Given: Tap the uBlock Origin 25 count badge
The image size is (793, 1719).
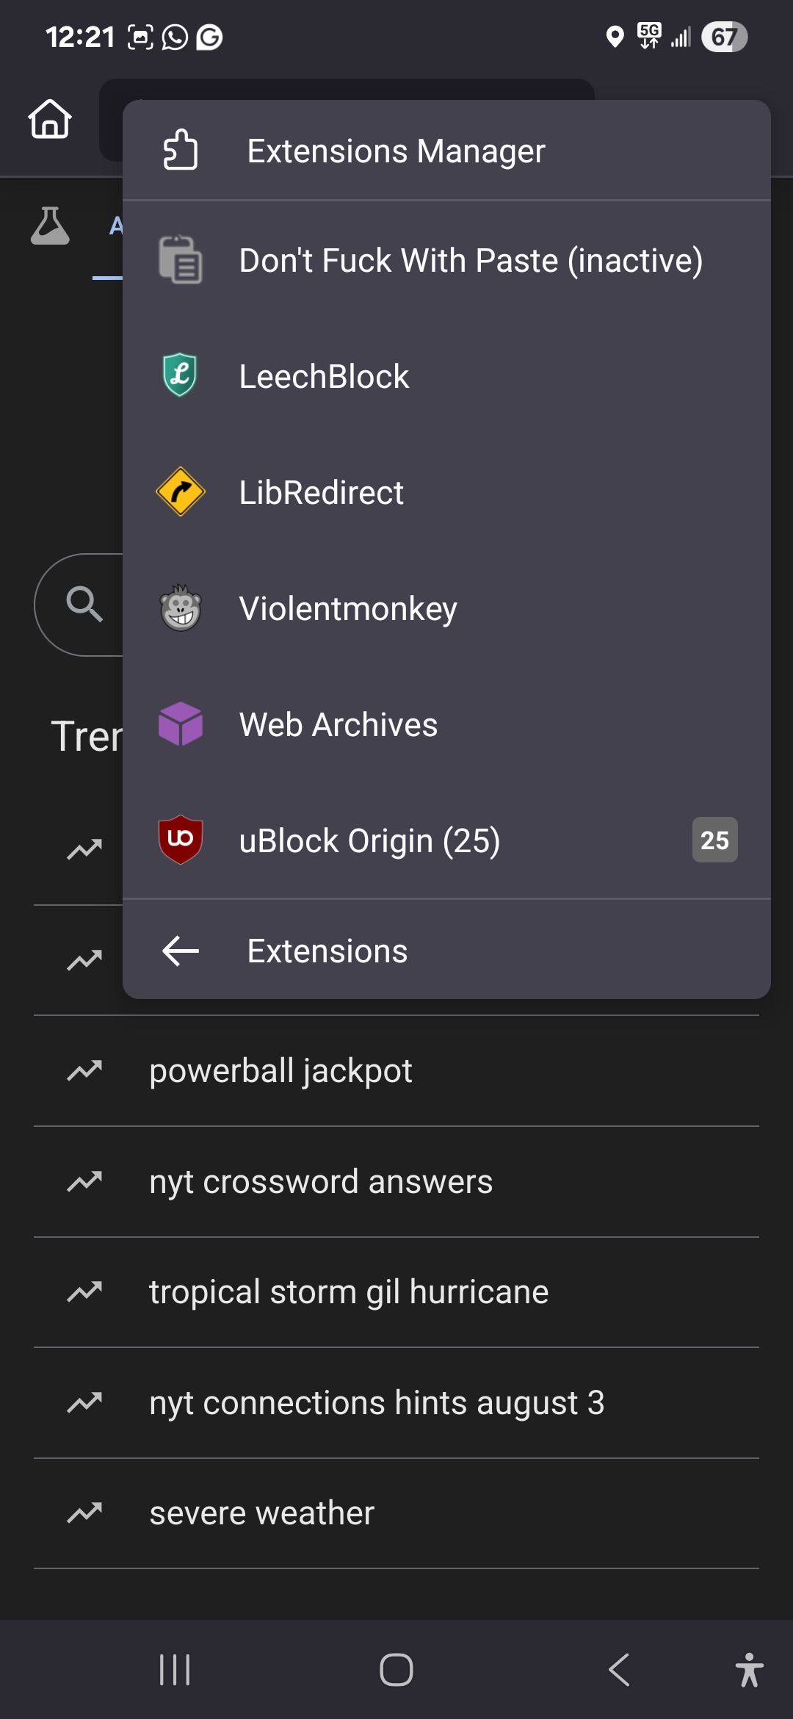Looking at the screenshot, I should [x=714, y=840].
